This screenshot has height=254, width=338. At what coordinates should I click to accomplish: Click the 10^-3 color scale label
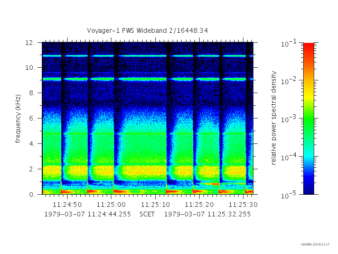(x=288, y=119)
